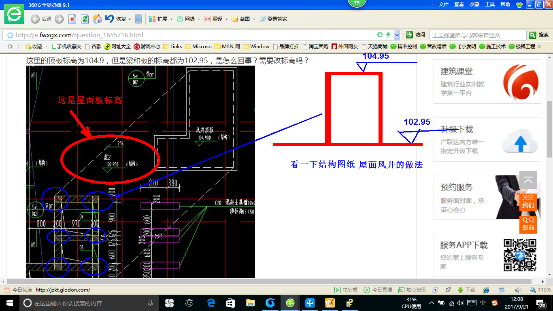Refresh the page with the green arrows icon
The width and height of the screenshot is (553, 311).
(x=85, y=19)
